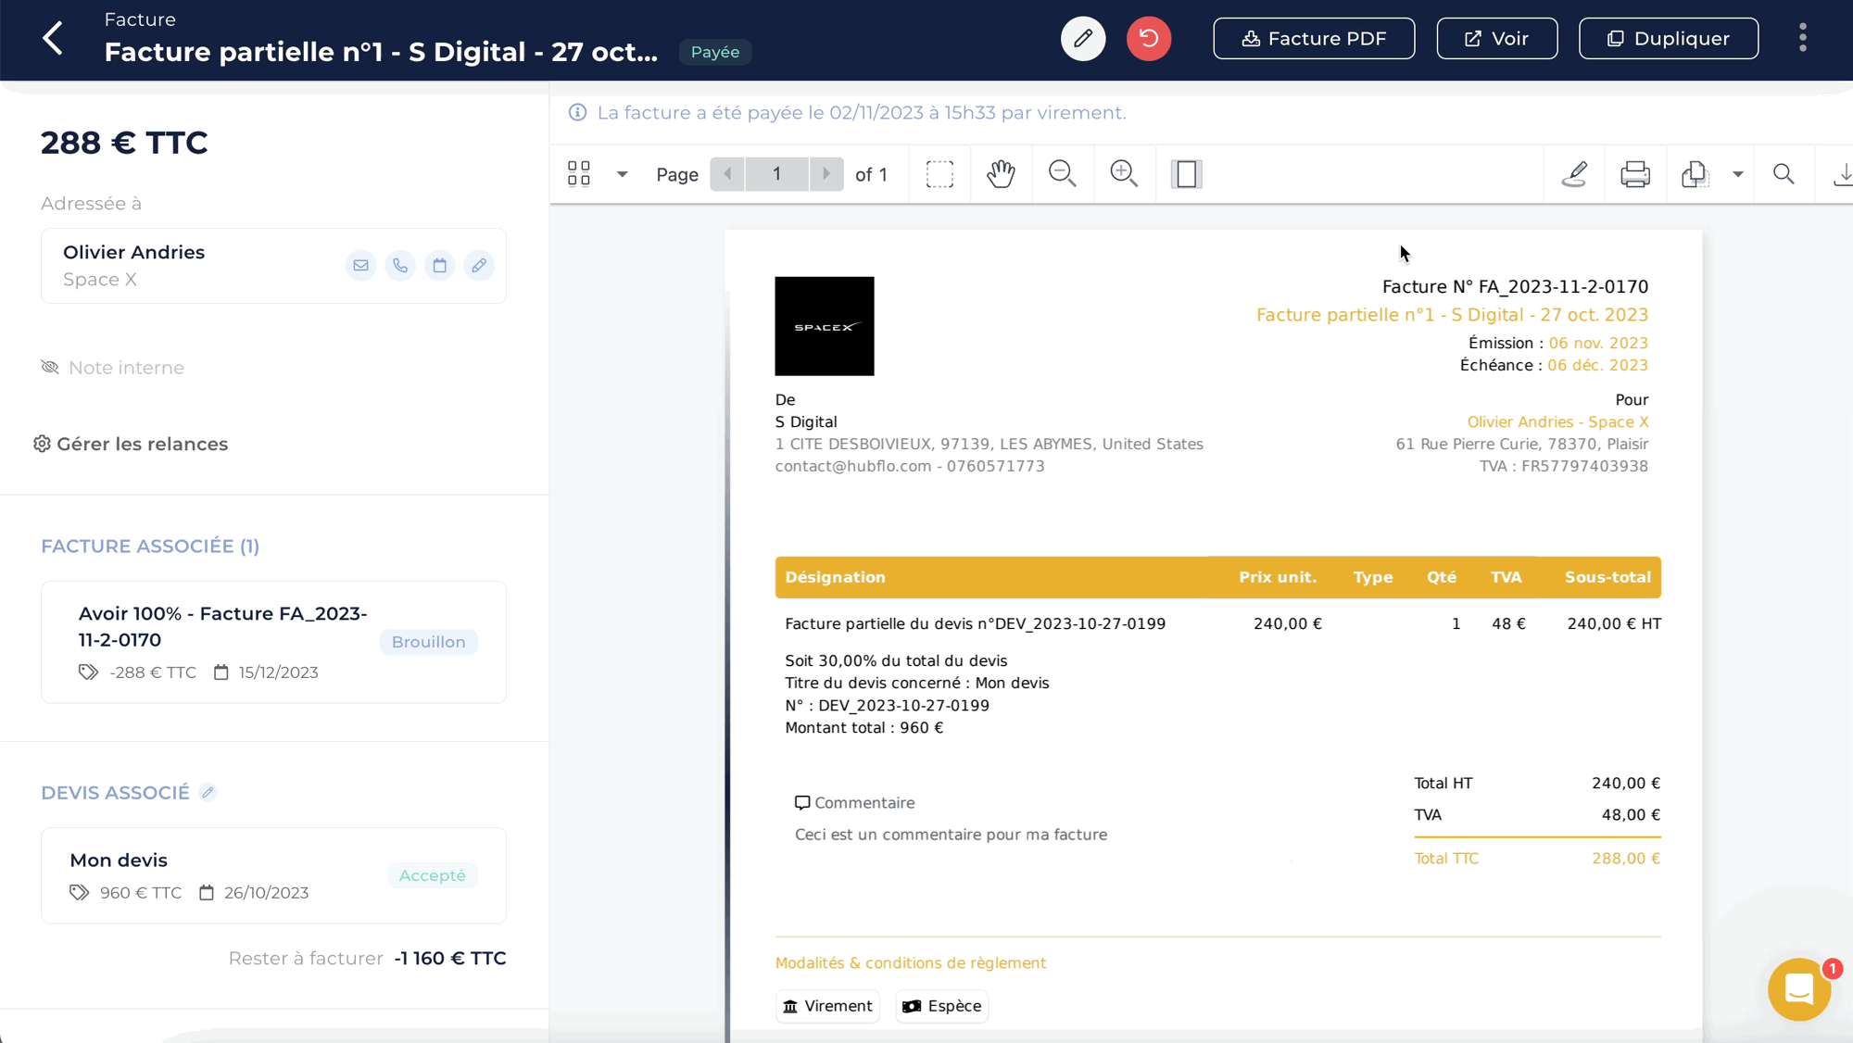Open the Mon devis quote card

coord(273,875)
